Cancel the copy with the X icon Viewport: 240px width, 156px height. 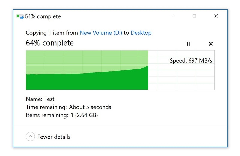[x=211, y=44]
